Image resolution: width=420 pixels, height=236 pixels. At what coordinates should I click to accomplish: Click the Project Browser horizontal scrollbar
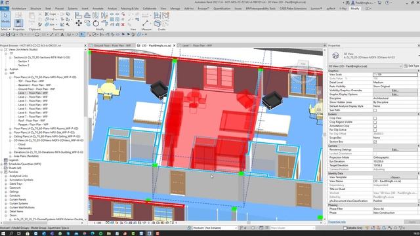pos(26,223)
